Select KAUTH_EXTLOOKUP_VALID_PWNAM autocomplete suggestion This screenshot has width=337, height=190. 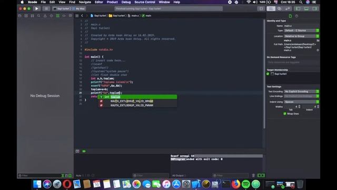point(137,106)
